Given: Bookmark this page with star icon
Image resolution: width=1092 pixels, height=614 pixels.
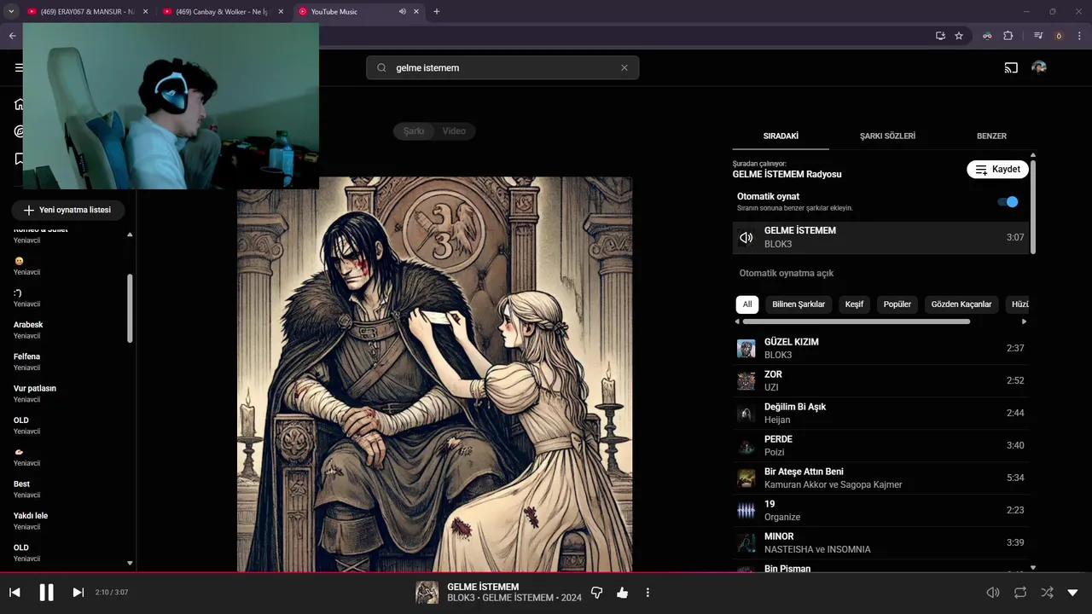Looking at the screenshot, I should tap(959, 36).
